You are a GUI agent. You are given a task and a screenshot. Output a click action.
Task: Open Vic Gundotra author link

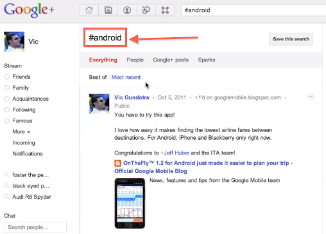[x=132, y=97]
